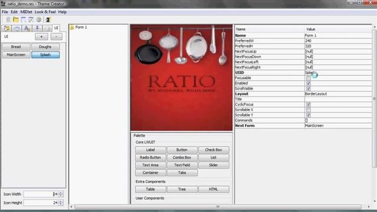Image resolution: width=377 pixels, height=212 pixels.
Task: Add a Container from the palette
Action: click(151, 173)
